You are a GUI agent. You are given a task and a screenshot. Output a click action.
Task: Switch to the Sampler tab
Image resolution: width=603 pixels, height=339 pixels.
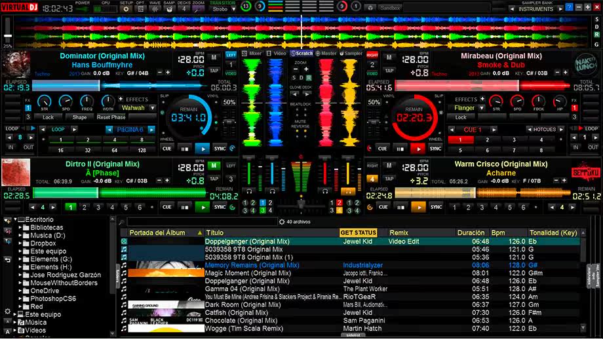[351, 54]
